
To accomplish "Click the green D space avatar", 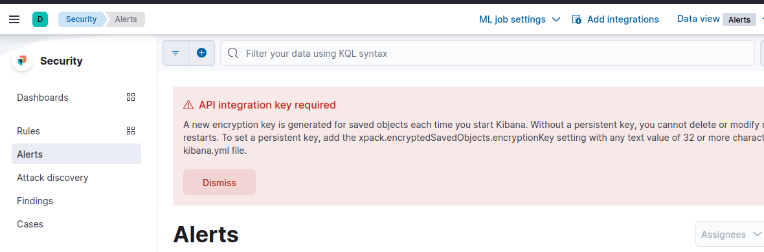I will [x=40, y=19].
